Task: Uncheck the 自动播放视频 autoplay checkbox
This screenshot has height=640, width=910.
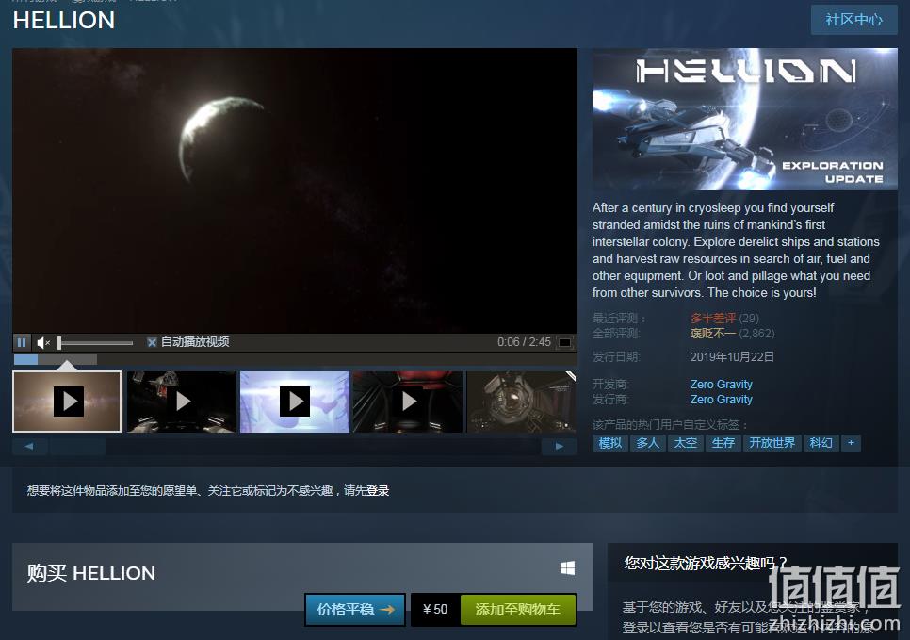Action: (x=152, y=342)
